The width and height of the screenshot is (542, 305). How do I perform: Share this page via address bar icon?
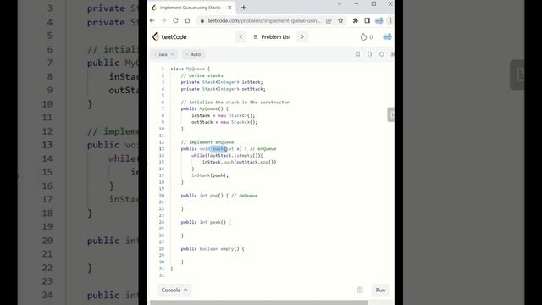tap(329, 20)
